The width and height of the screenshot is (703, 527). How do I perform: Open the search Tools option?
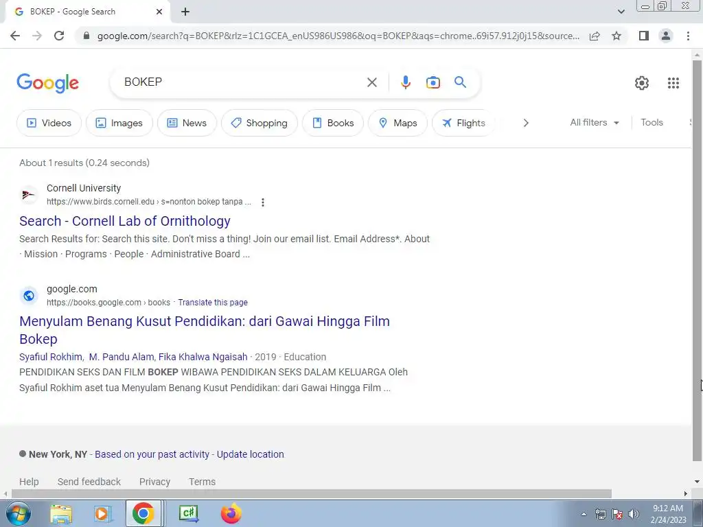652,122
